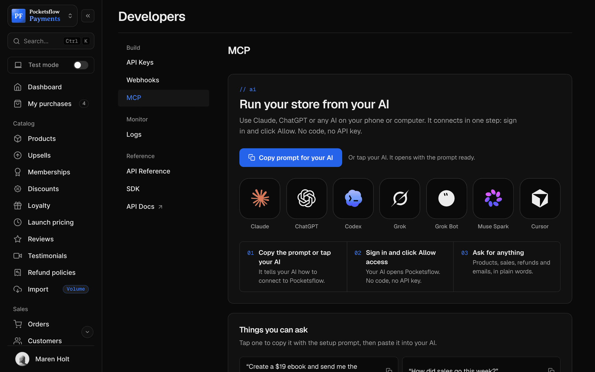The height and width of the screenshot is (372, 595).
Task: Open the Cursor AI tile
Action: click(x=540, y=198)
